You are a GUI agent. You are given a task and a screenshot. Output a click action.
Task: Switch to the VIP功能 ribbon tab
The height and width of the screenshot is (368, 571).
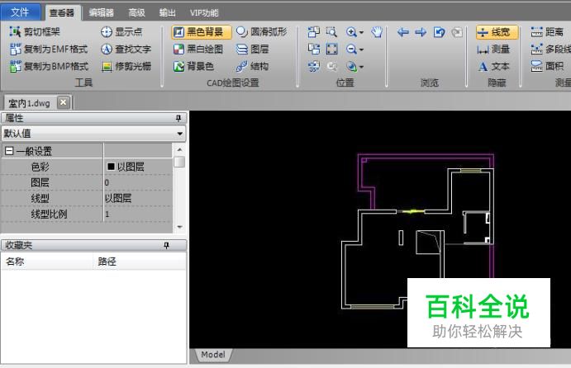(x=204, y=12)
